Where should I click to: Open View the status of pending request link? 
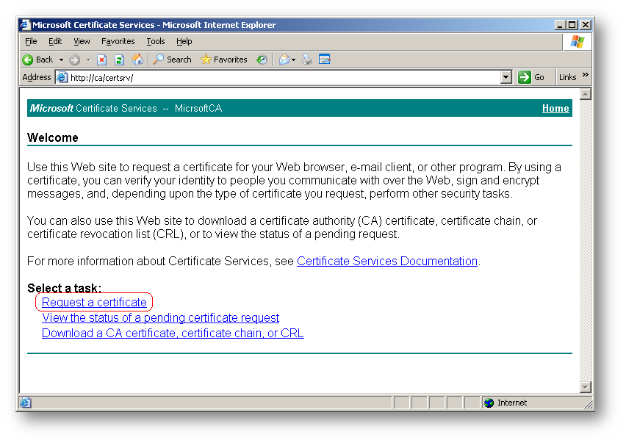point(160,317)
